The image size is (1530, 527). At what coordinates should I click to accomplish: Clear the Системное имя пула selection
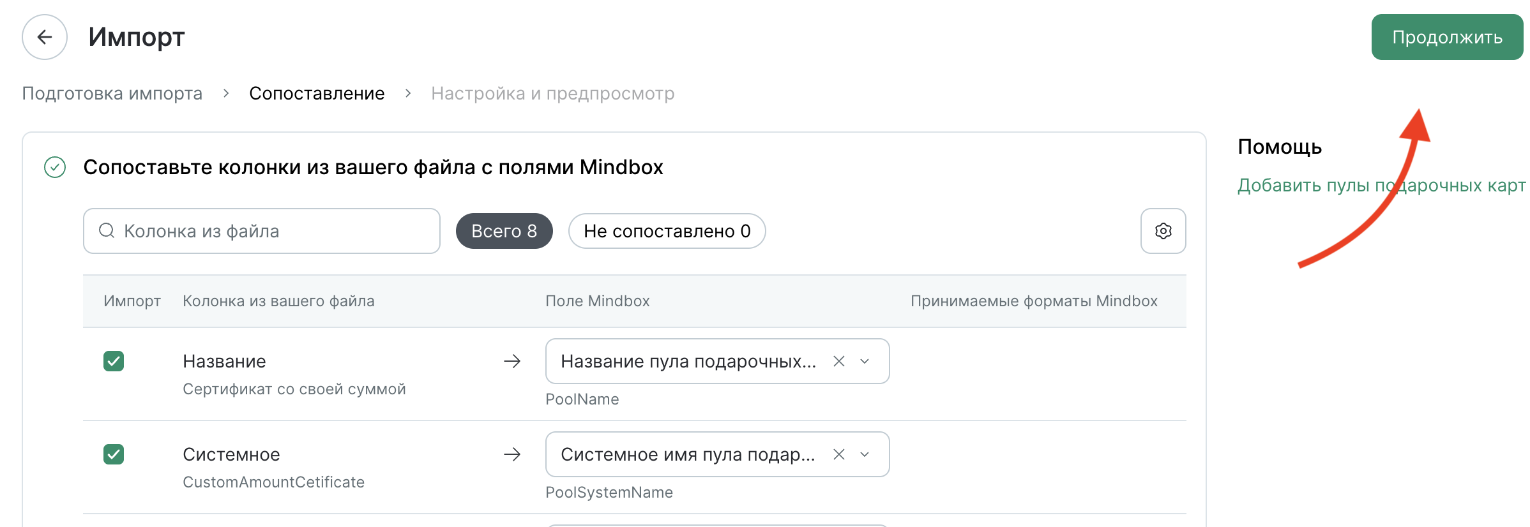[839, 454]
